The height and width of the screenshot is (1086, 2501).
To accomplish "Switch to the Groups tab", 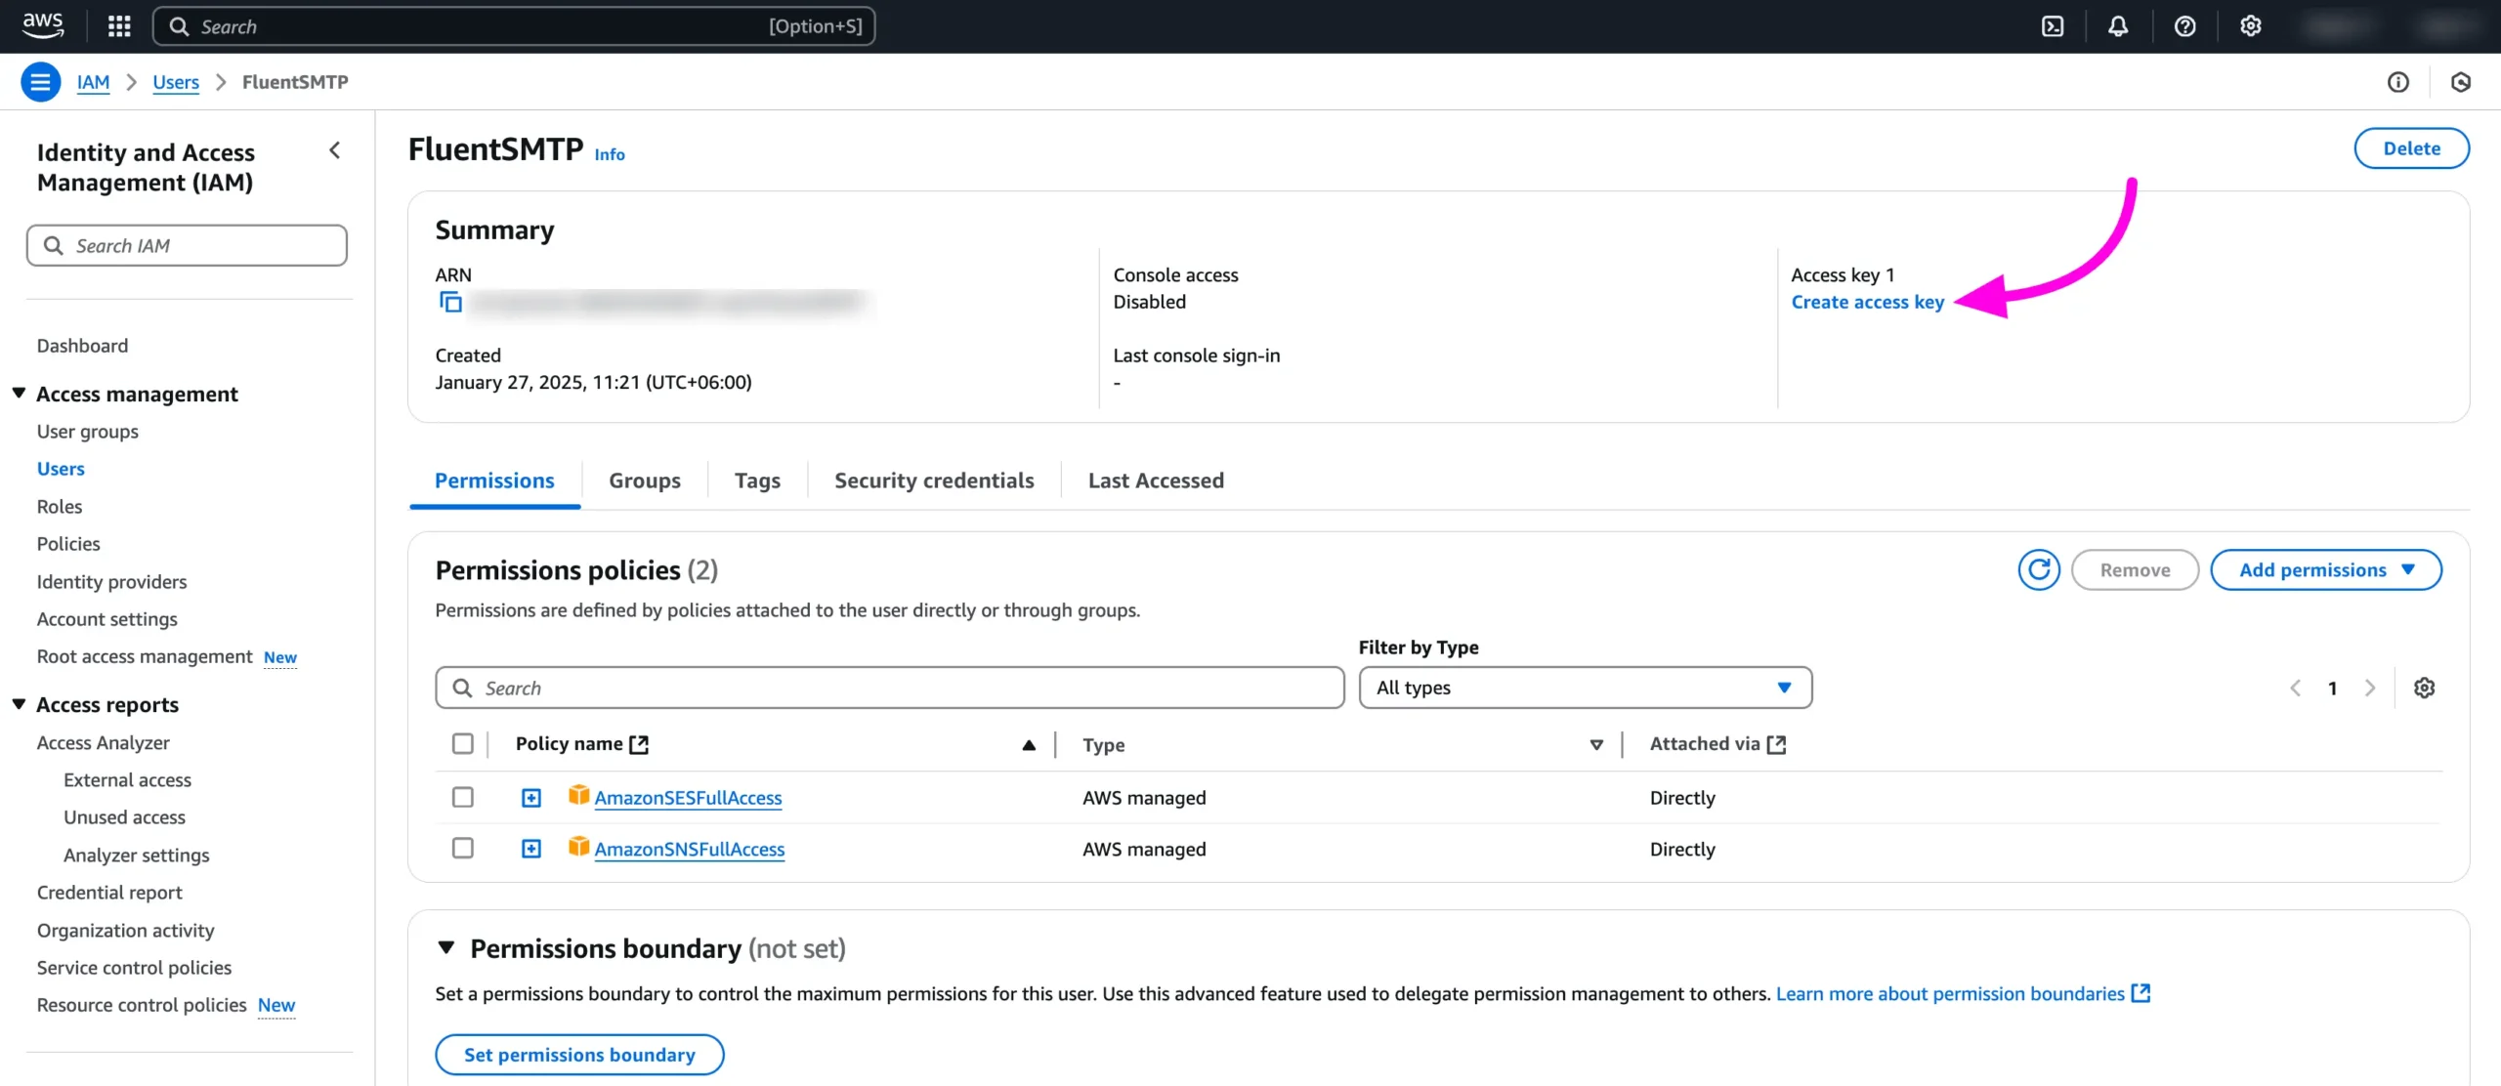I will pyautogui.click(x=645, y=480).
